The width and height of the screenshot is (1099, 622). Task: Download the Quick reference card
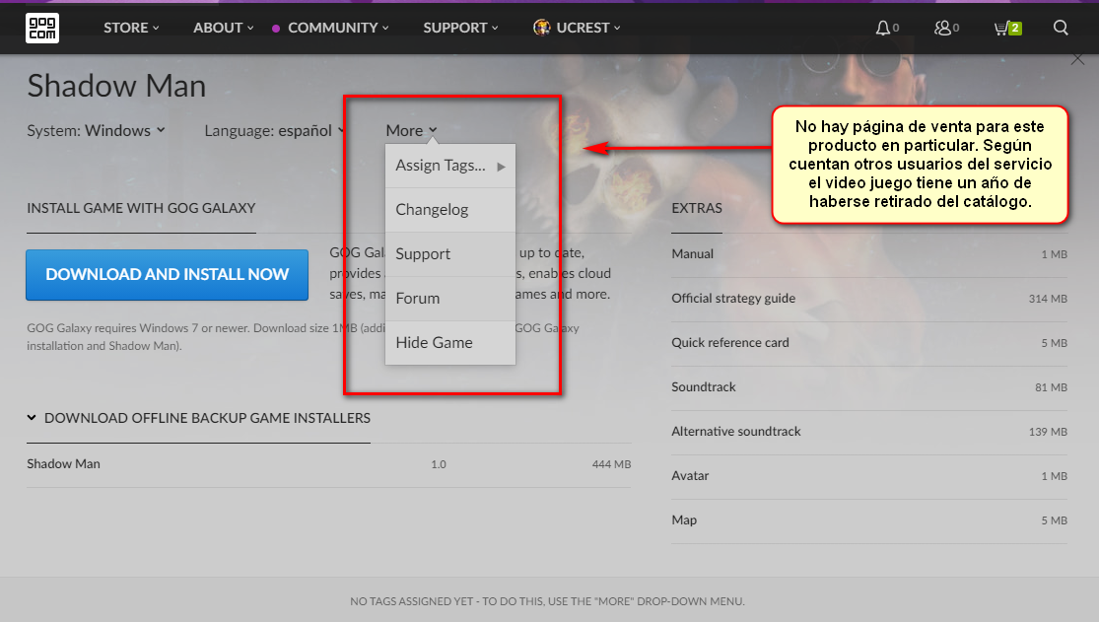869,343
